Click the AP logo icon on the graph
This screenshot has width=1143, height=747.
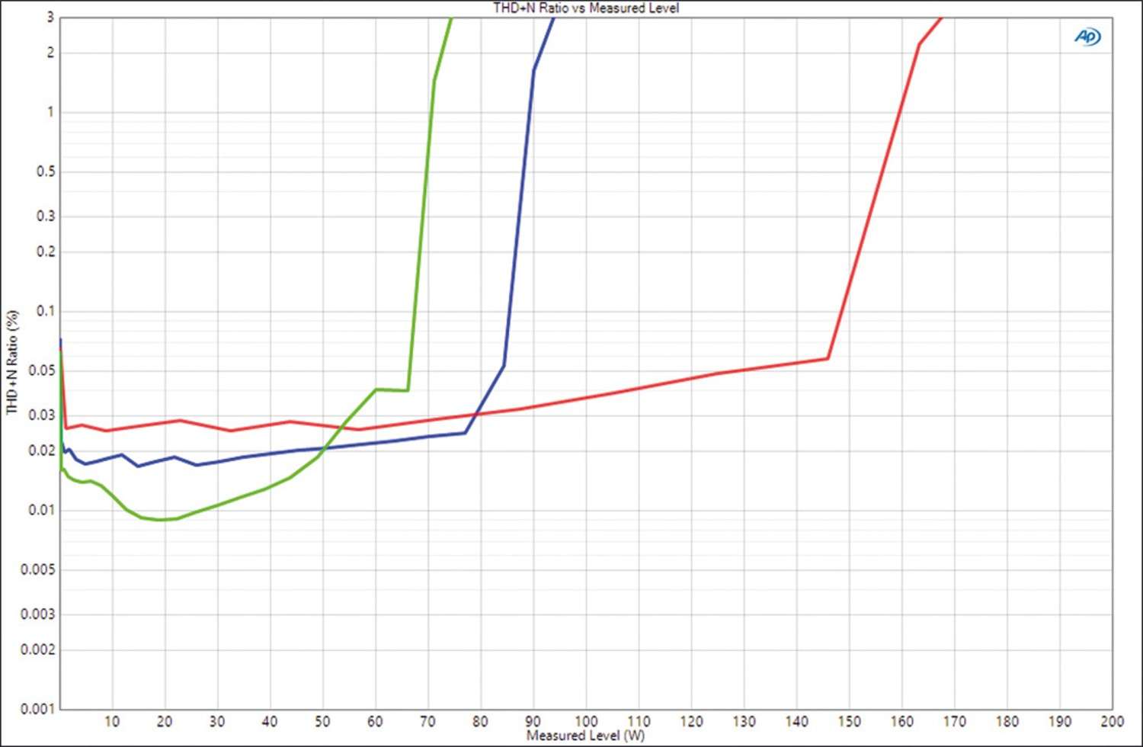[1087, 37]
